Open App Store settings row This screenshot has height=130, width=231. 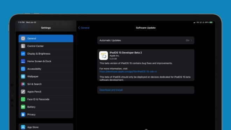click(x=46, y=127)
